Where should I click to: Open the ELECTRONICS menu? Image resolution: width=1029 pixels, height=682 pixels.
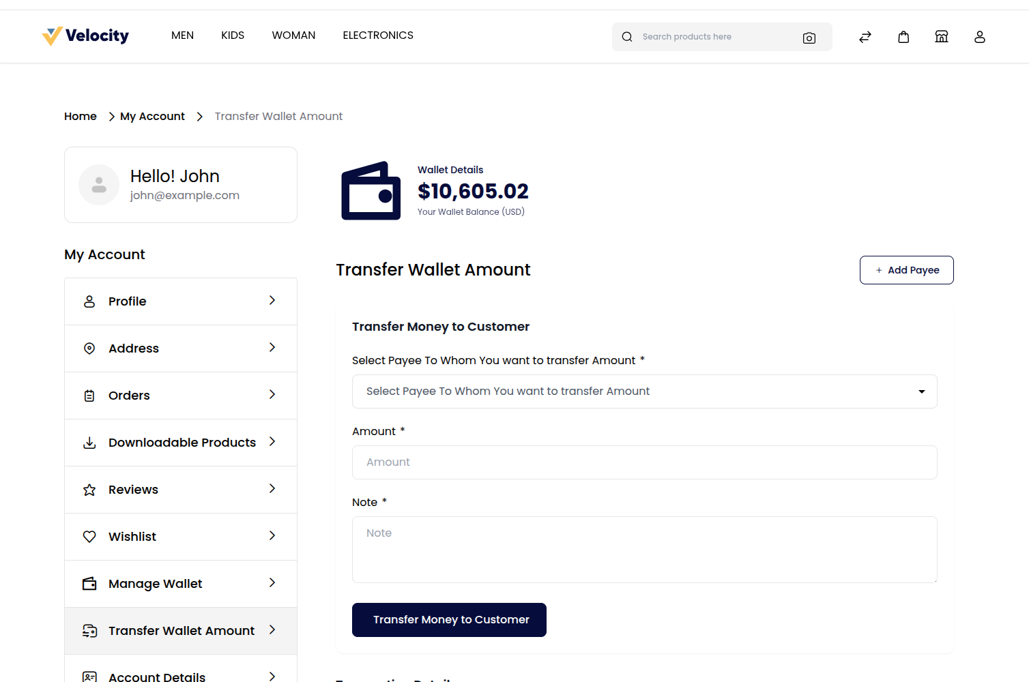click(378, 35)
